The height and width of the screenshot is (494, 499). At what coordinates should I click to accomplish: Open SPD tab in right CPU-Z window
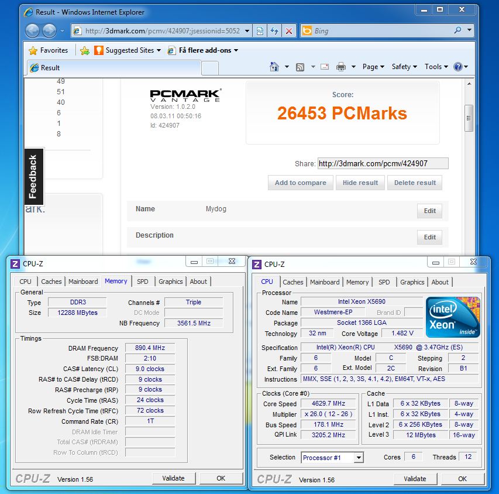(384, 282)
